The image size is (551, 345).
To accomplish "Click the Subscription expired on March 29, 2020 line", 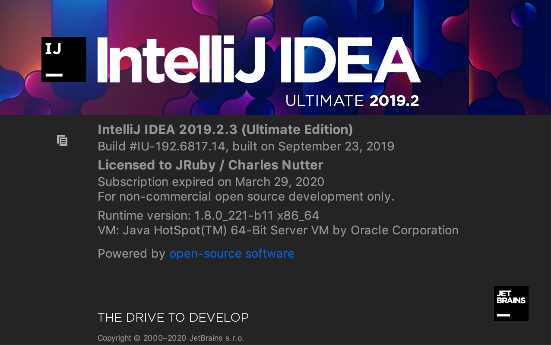I will pos(211,181).
